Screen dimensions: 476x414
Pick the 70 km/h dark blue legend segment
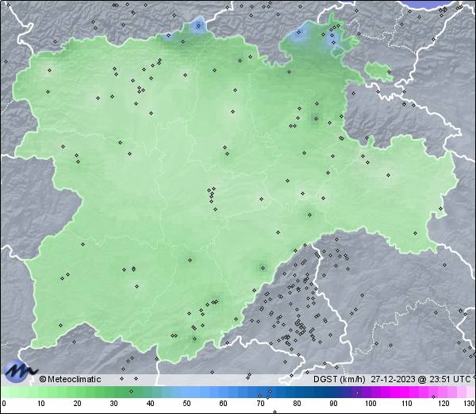(260, 393)
